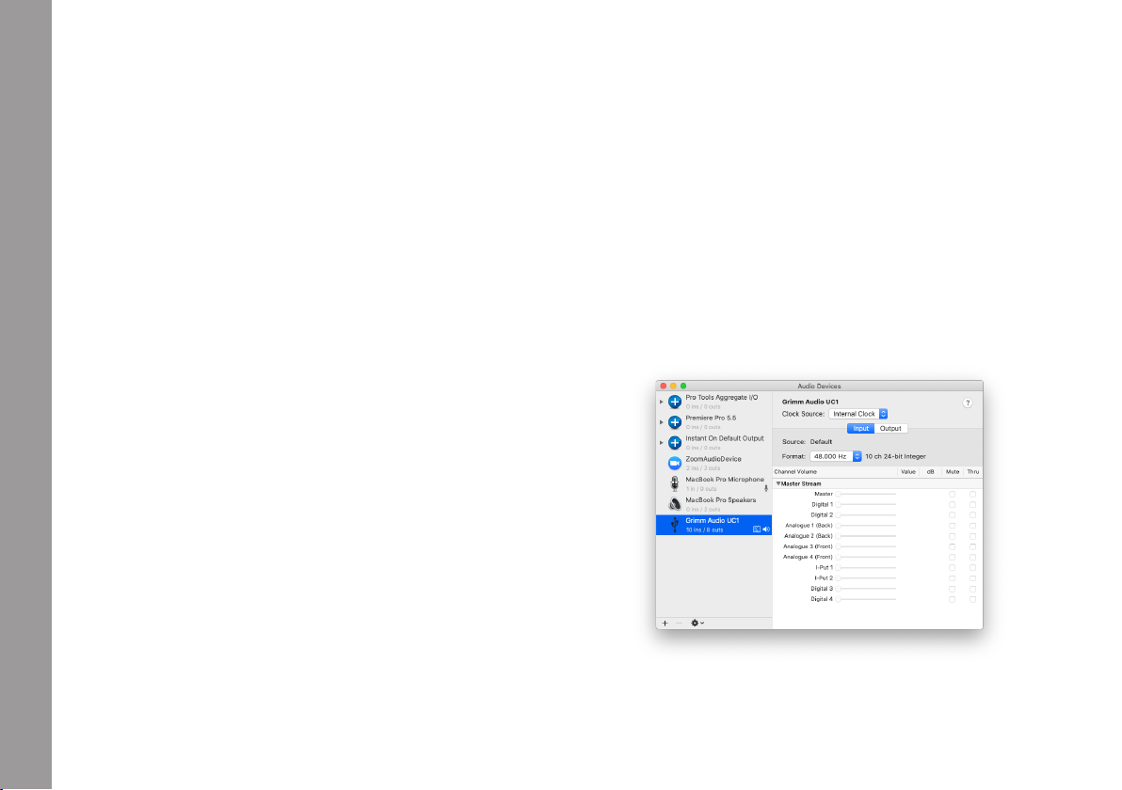
Task: Click the Analogue 4 (Front) volume slider
Action: (866, 558)
